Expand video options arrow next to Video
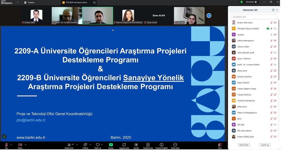This screenshot has width=282, height=151. [26, 145]
